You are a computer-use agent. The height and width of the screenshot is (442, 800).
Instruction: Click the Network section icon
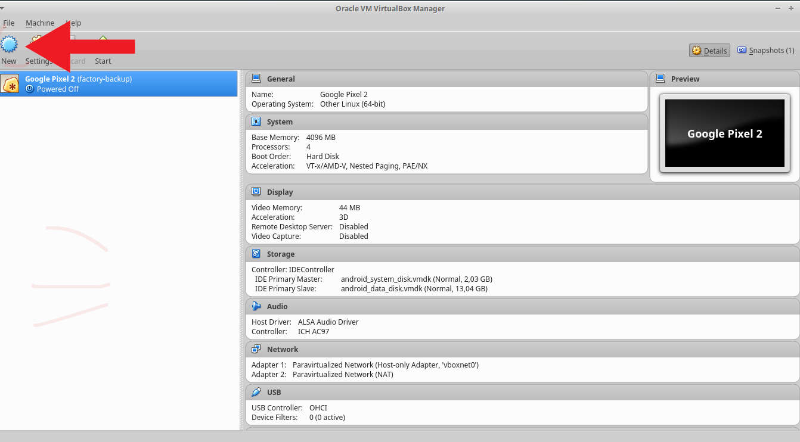coord(256,349)
